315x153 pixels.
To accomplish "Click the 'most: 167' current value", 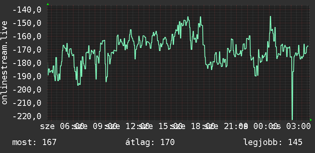I will [x=34, y=142].
